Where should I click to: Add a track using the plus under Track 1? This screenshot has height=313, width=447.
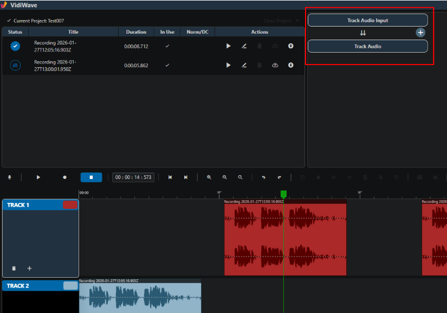tap(29, 268)
